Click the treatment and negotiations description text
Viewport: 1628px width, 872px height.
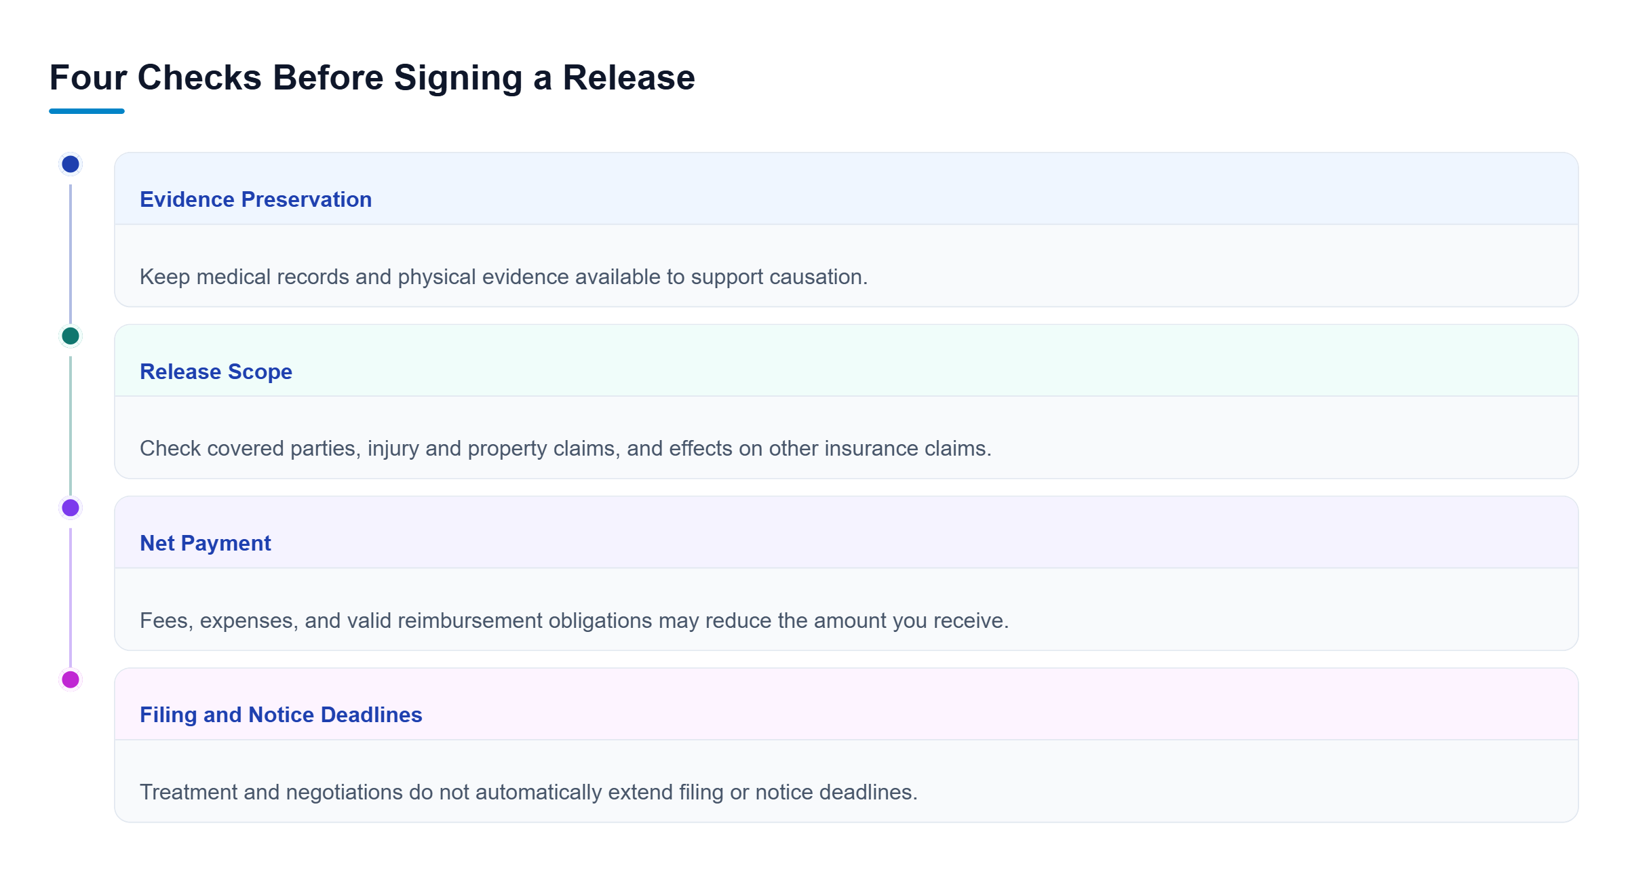[528, 792]
